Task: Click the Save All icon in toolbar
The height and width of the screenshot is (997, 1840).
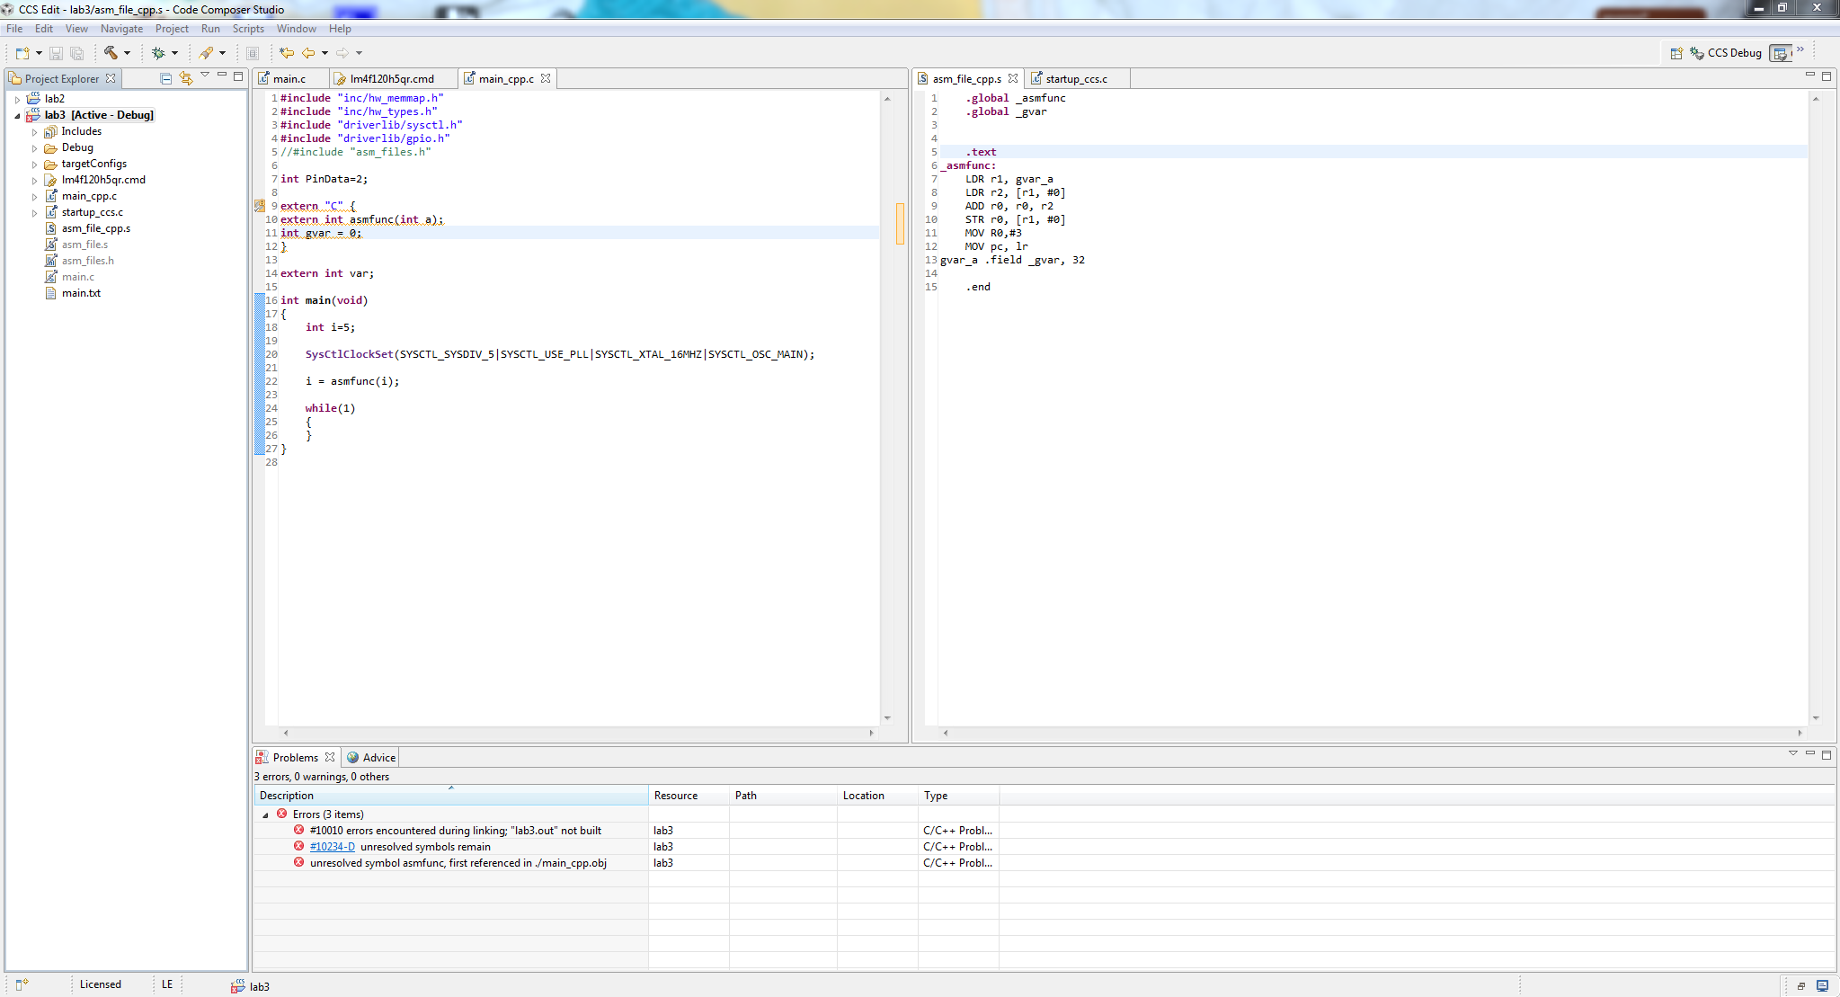Action: pyautogui.click(x=76, y=53)
